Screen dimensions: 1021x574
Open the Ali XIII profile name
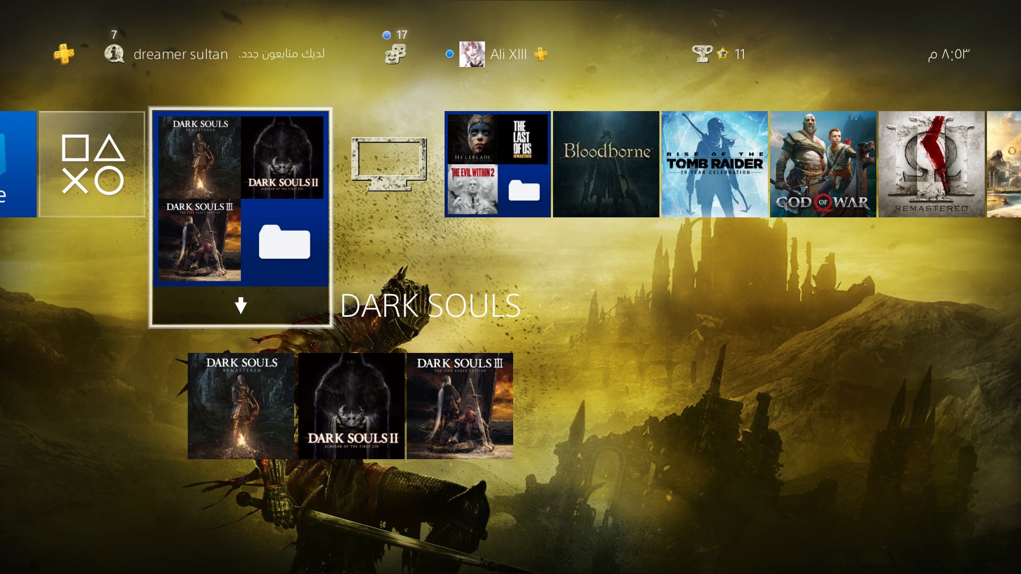coord(508,54)
